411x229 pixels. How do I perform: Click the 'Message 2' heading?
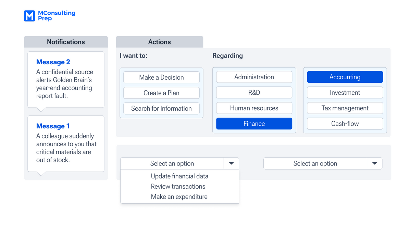53,62
